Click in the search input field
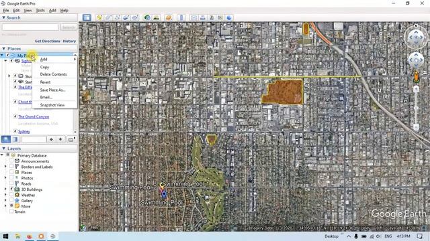 [30, 27]
